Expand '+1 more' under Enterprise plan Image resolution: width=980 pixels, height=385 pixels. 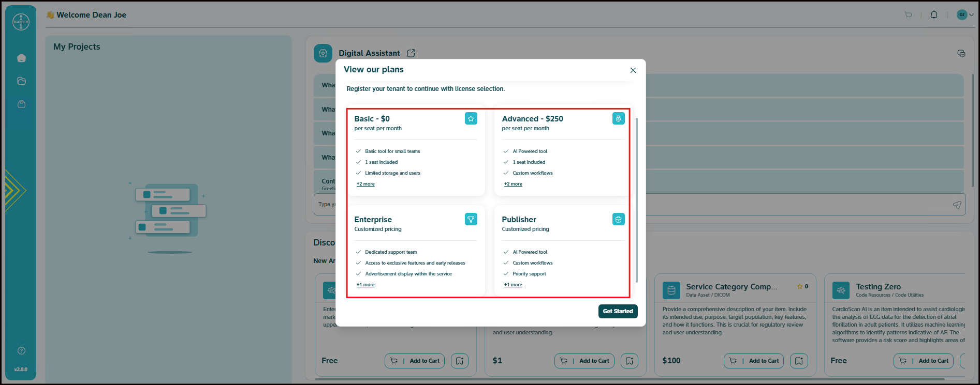[365, 285]
